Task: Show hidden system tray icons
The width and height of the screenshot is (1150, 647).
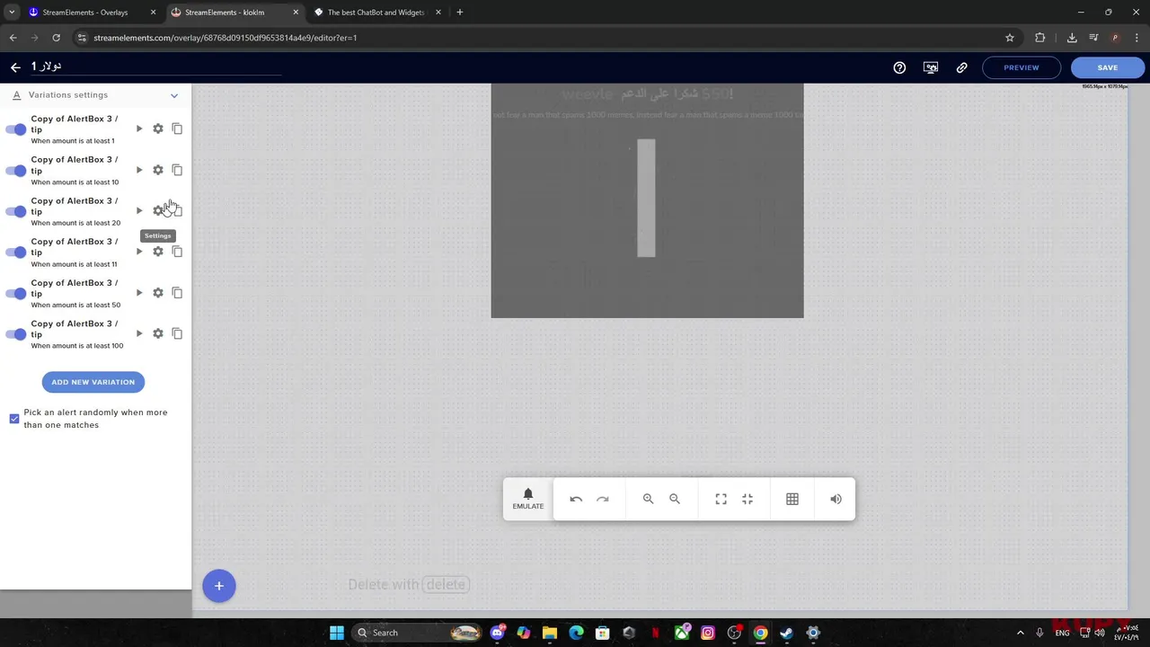Action: (1021, 633)
